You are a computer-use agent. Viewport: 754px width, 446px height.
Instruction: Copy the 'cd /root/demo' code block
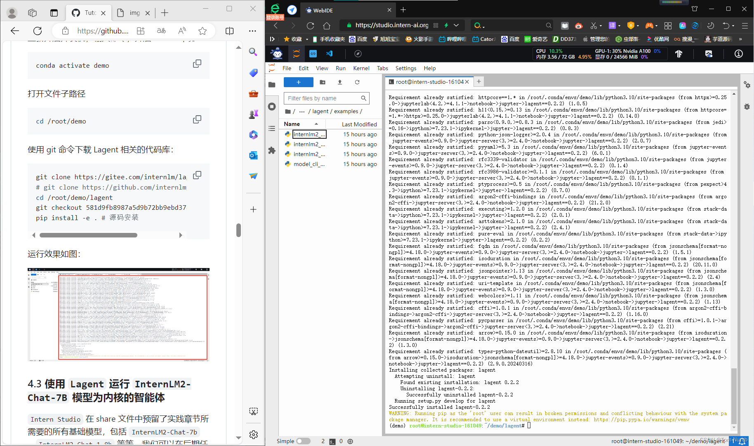[197, 119]
